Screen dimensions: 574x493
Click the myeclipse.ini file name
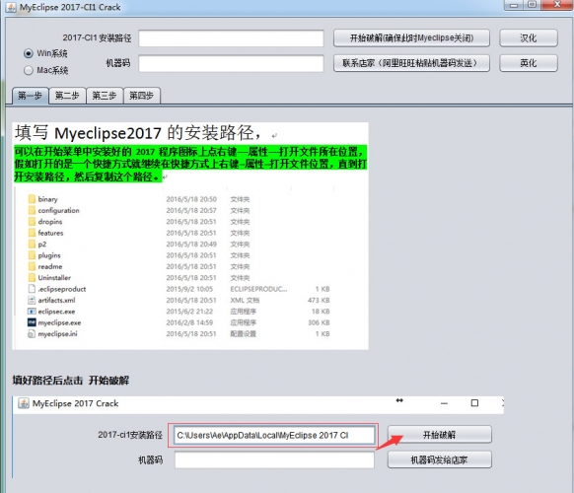click(58, 334)
